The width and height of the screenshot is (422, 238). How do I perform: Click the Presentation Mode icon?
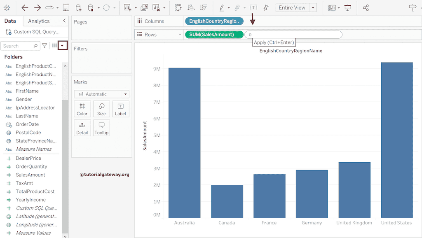(348, 8)
